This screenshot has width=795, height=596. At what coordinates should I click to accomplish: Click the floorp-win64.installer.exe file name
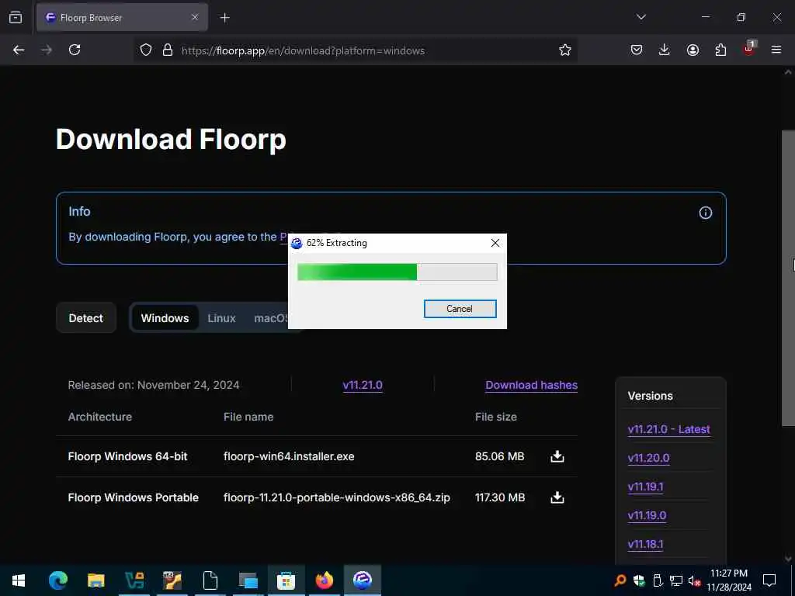coord(289,456)
